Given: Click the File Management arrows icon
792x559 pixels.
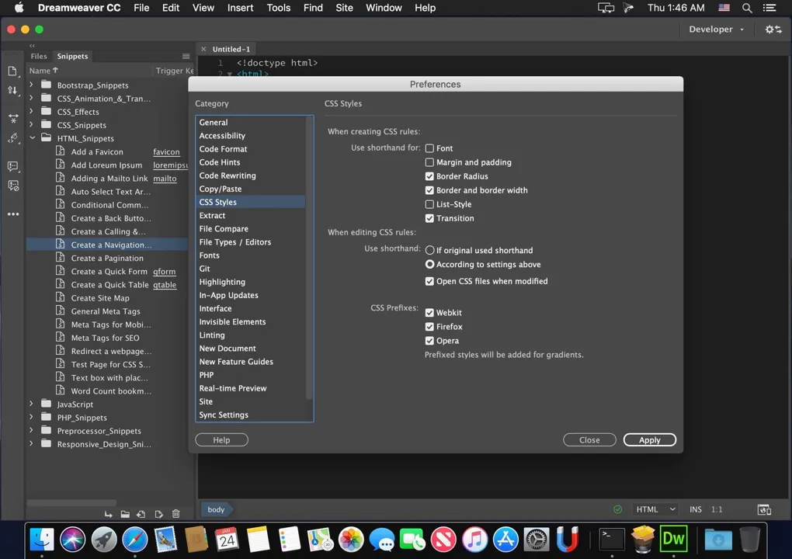Looking at the screenshot, I should click(x=12, y=90).
